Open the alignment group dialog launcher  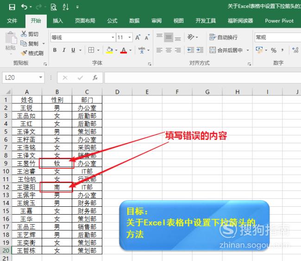[249, 64]
